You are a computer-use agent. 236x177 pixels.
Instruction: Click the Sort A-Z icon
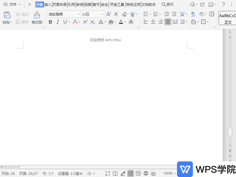click(193, 14)
